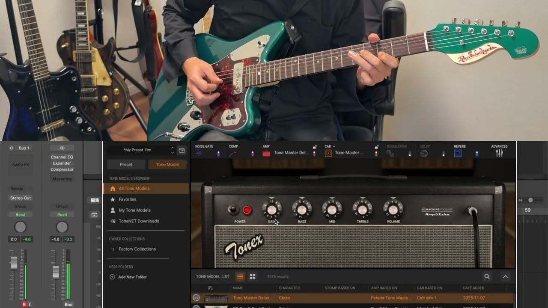Switch to the Tone Model tab
The height and width of the screenshot is (308, 548).
[x=167, y=165]
